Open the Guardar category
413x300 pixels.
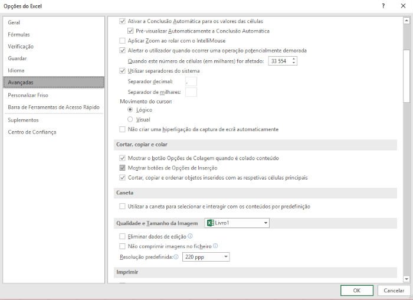click(54, 58)
